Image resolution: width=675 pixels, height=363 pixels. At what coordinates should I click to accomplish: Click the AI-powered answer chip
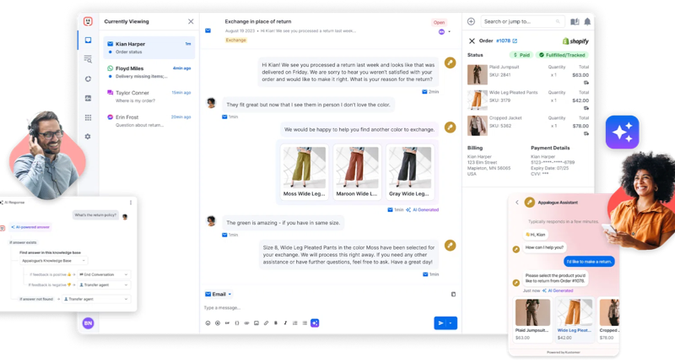click(x=30, y=227)
